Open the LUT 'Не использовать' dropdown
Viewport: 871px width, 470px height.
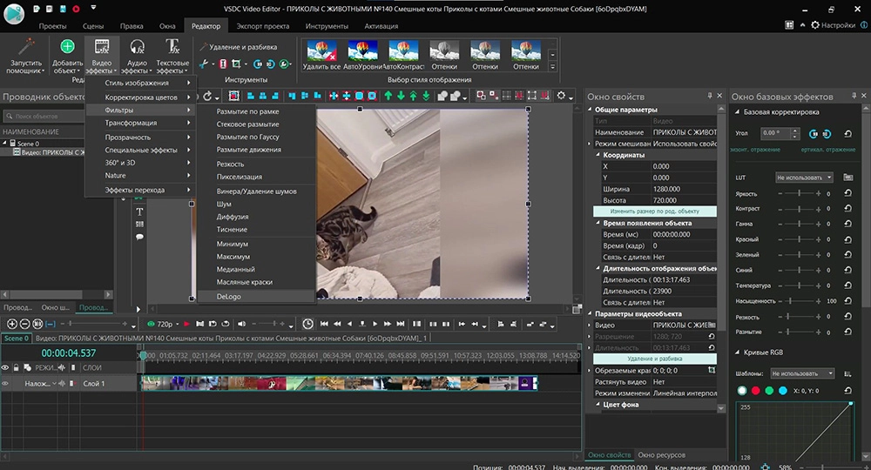point(801,177)
